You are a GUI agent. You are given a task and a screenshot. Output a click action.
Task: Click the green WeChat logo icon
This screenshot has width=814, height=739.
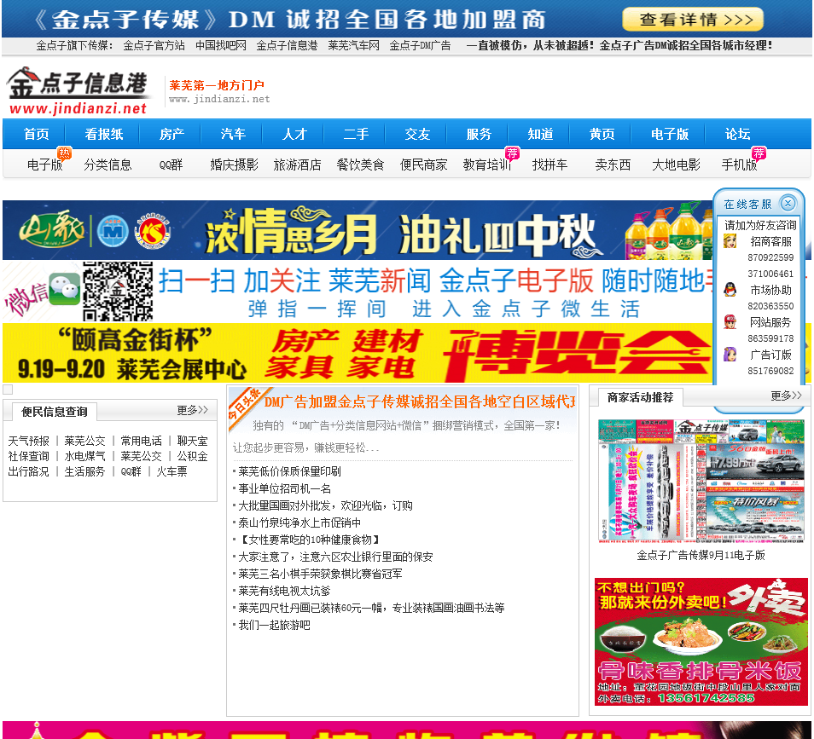(x=64, y=289)
